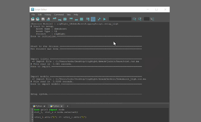Click the Go to Line icon
The width and height of the screenshot is (201, 122).
pos(152,19)
